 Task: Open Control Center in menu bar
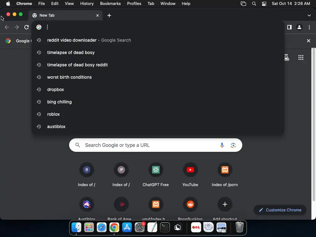click(x=264, y=4)
